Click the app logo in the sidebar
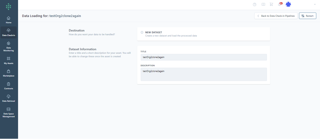Screen dimensions: 320x139 [x=9, y=6]
